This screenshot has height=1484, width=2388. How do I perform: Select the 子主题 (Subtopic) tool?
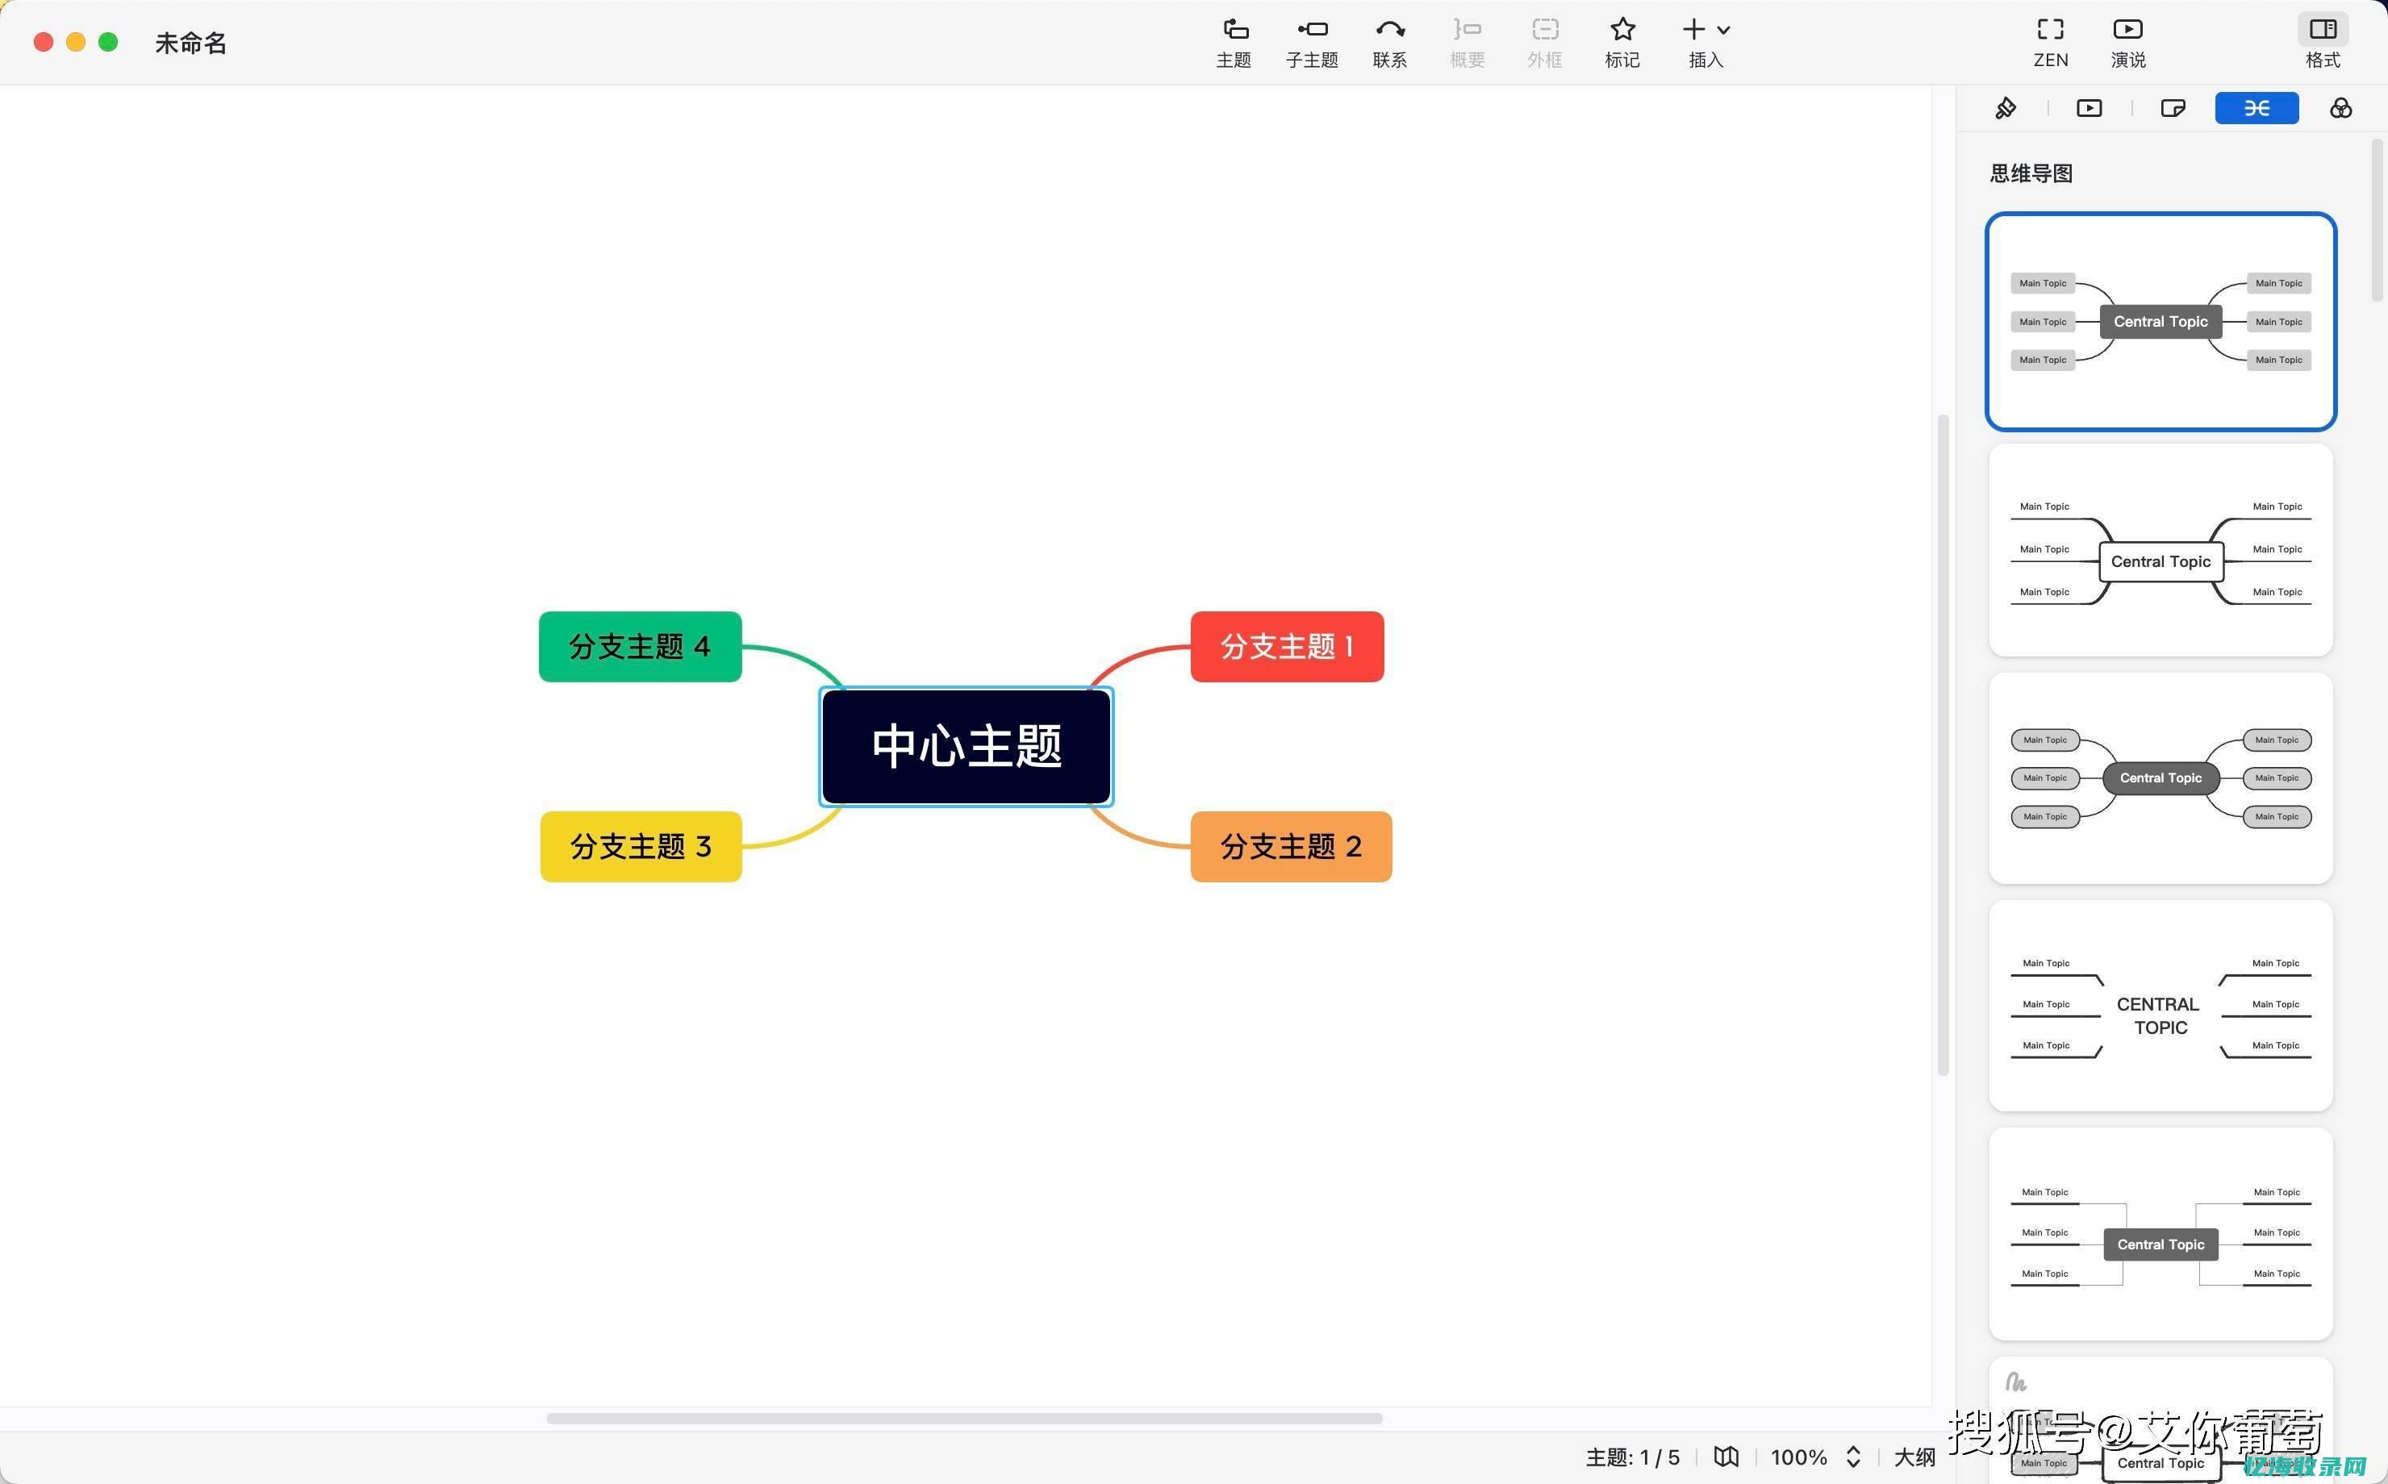pos(1313,41)
